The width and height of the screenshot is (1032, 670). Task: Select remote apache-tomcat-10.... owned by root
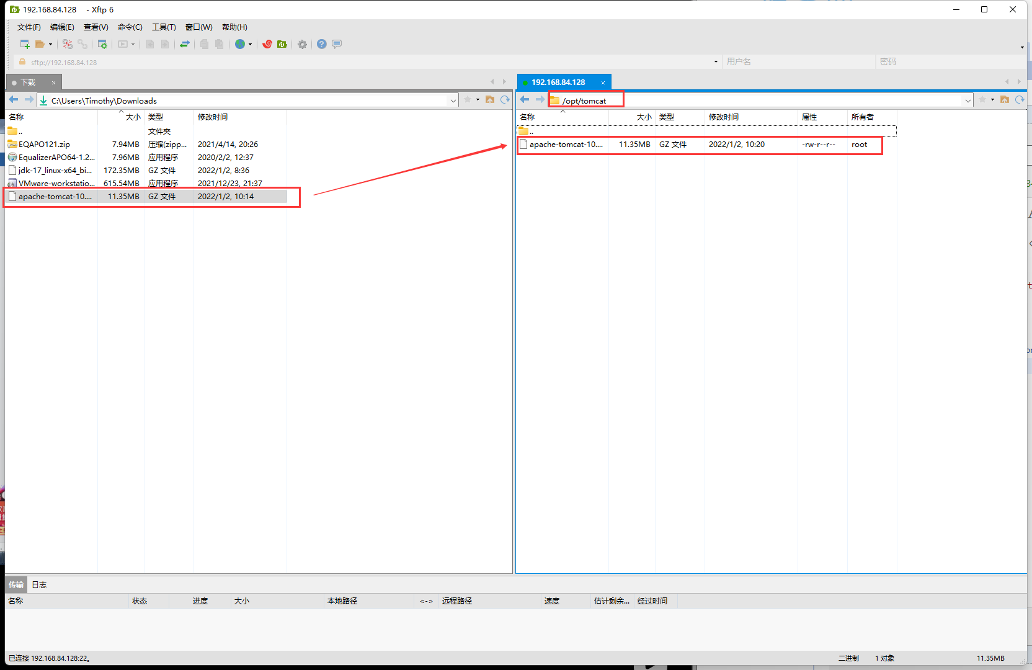(x=707, y=145)
